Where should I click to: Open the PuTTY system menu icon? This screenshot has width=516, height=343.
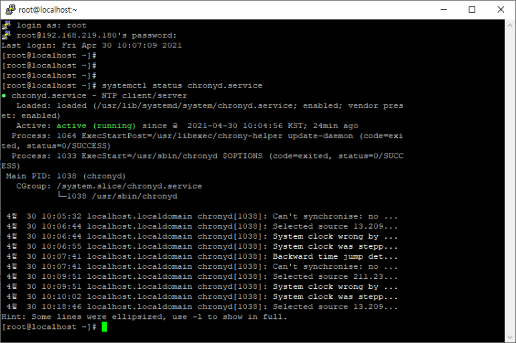coord(10,9)
